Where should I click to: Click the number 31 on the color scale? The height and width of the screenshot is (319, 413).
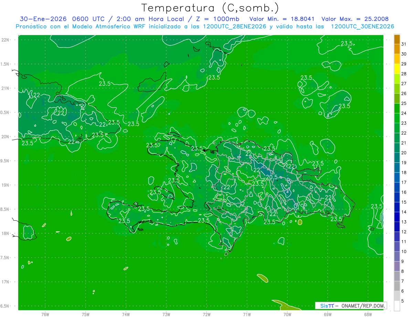pyautogui.click(x=404, y=44)
